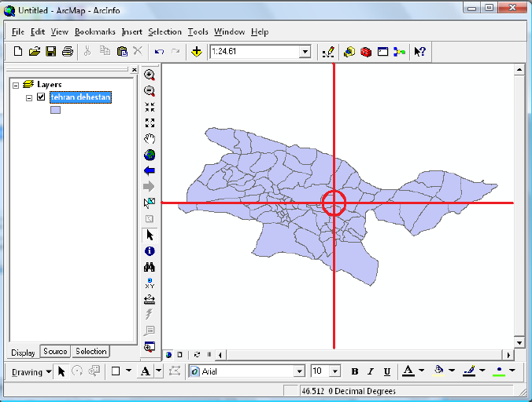Launch ArcCatalog icon
The height and width of the screenshot is (402, 532).
pos(349,52)
